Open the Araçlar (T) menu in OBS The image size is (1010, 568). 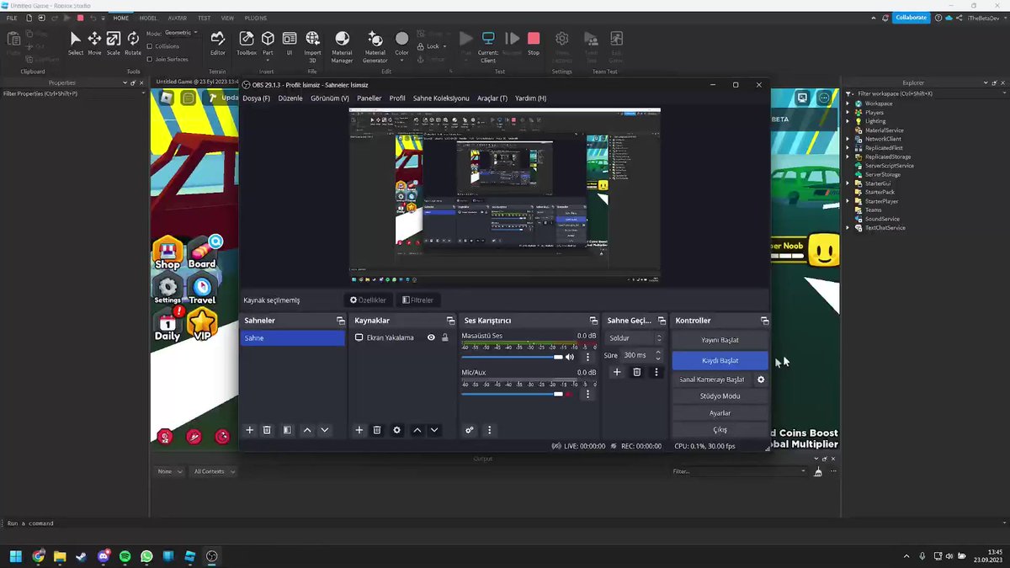(x=492, y=98)
